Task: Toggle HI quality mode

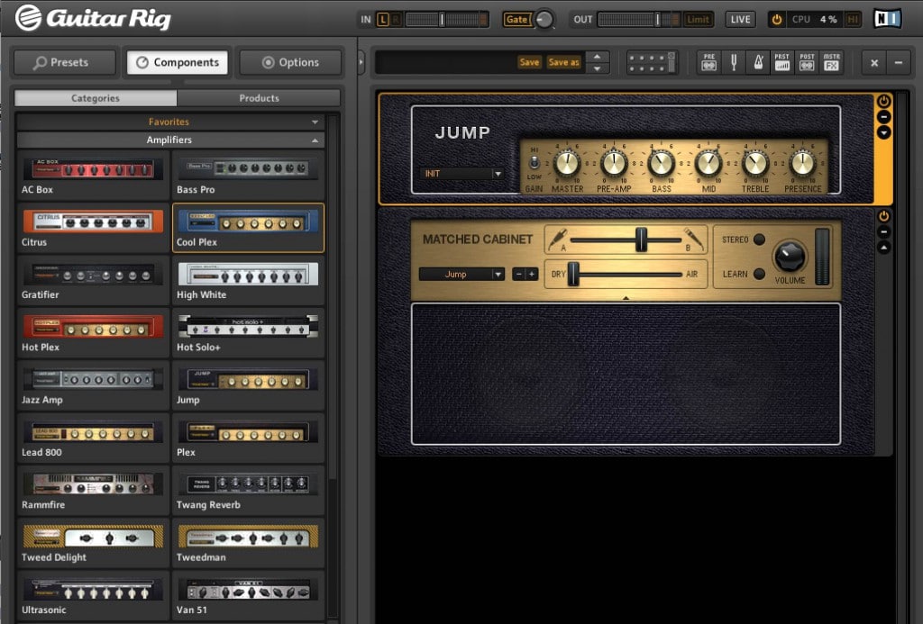Action: tap(853, 20)
